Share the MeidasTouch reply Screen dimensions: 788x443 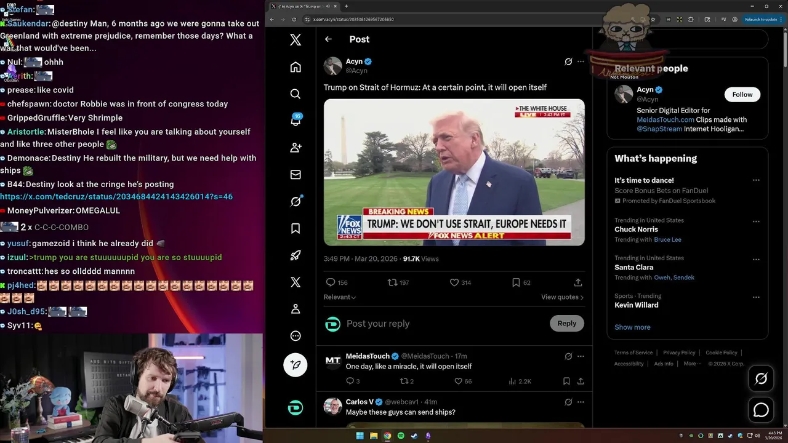pyautogui.click(x=580, y=381)
